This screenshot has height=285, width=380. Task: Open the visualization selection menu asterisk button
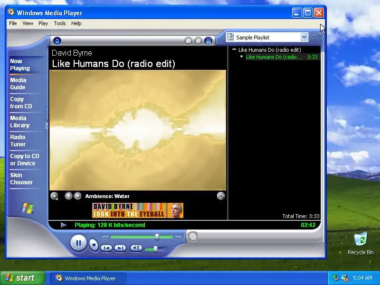pyautogui.click(x=55, y=196)
